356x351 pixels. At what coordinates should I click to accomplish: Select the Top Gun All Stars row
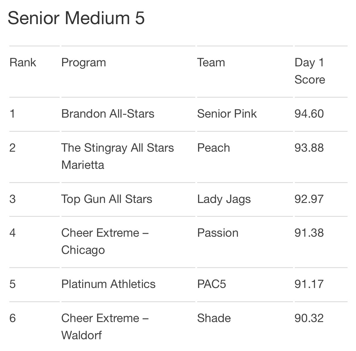pyautogui.click(x=178, y=199)
